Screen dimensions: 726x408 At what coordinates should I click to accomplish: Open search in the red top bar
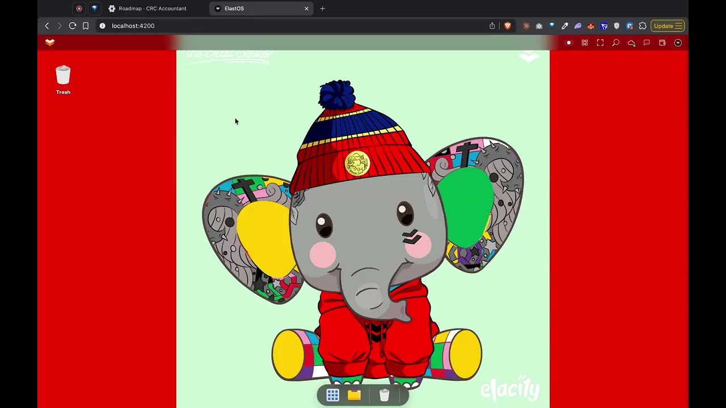click(615, 43)
